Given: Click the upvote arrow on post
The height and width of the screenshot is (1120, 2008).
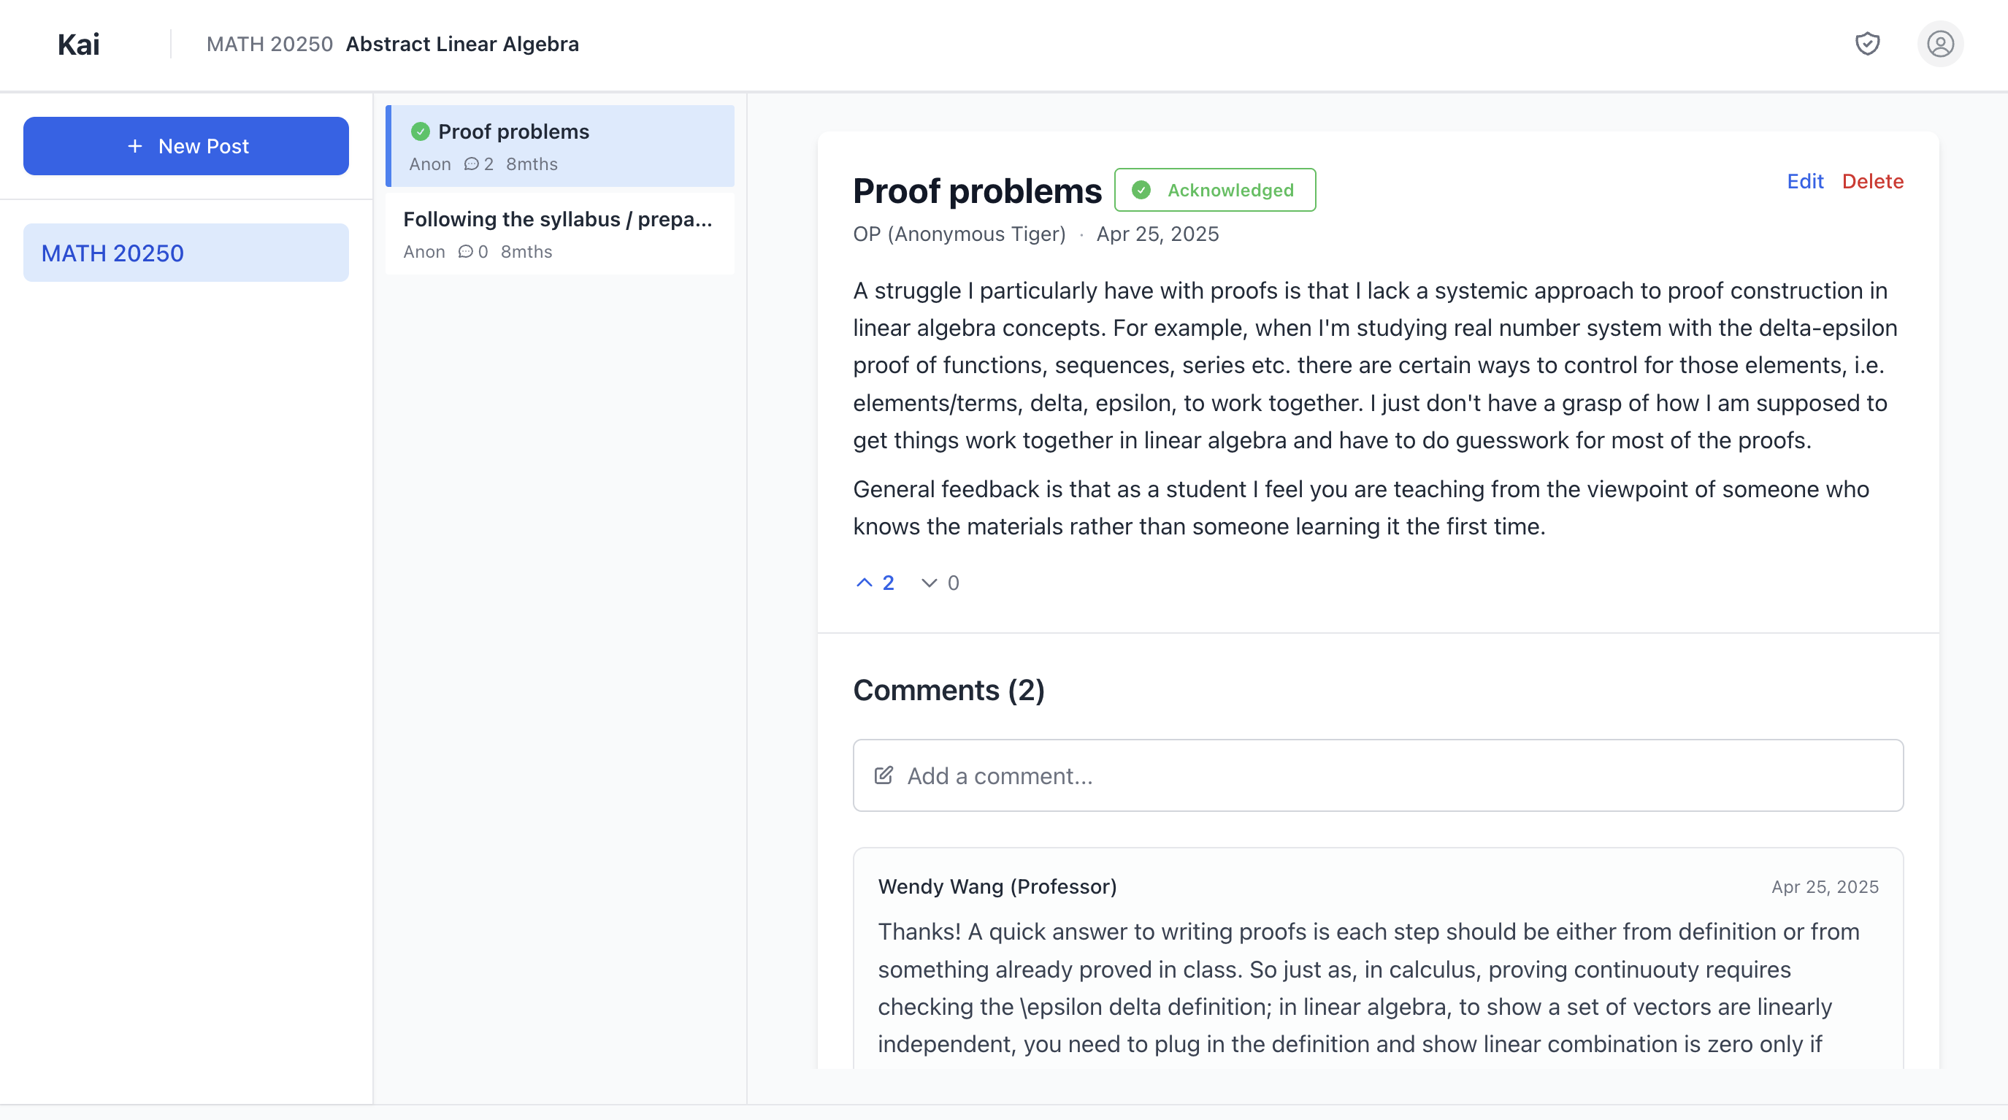Looking at the screenshot, I should tap(864, 582).
